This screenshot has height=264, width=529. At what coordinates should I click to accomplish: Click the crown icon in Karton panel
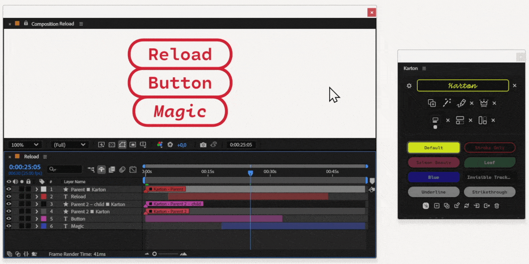tap(484, 103)
